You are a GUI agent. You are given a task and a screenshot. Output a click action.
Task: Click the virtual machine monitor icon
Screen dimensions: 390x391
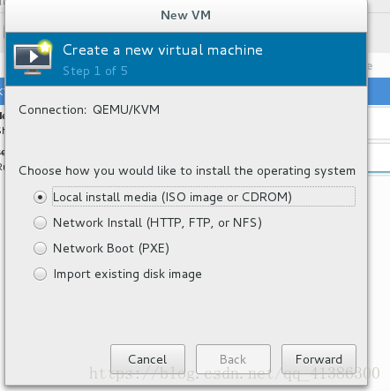point(33,58)
